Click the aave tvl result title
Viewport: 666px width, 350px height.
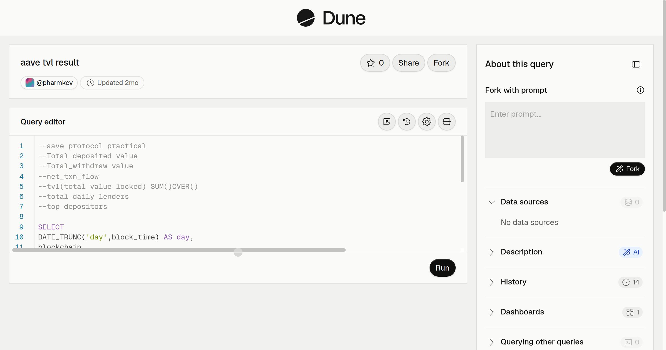(x=50, y=62)
